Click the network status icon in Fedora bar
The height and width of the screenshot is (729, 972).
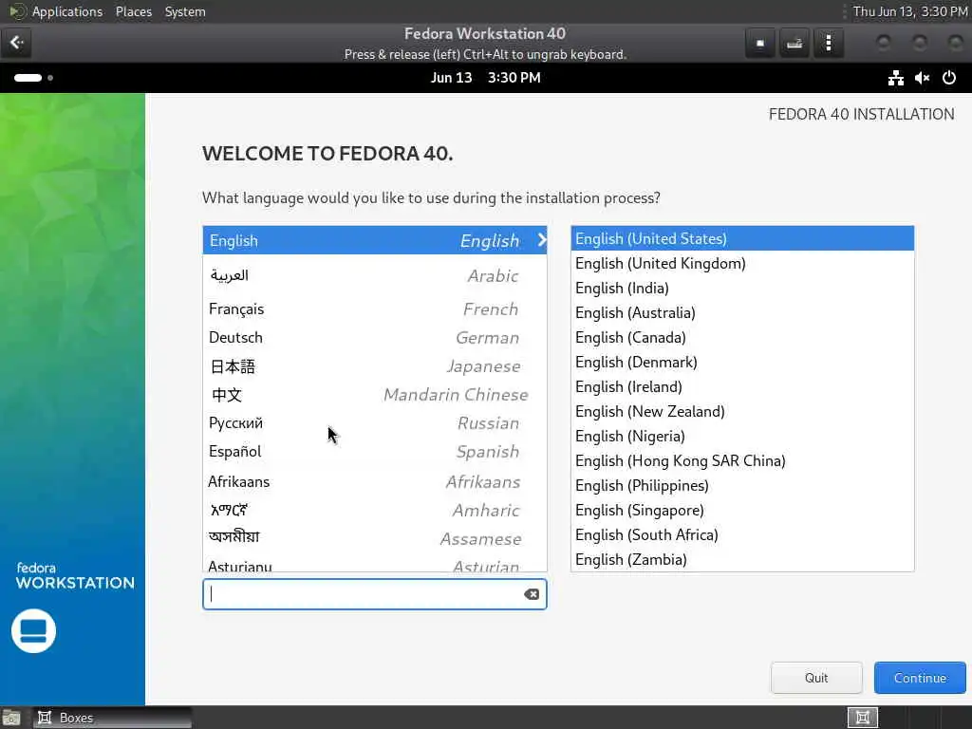[x=895, y=78]
